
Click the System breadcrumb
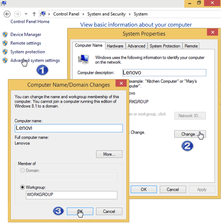[x=141, y=14]
